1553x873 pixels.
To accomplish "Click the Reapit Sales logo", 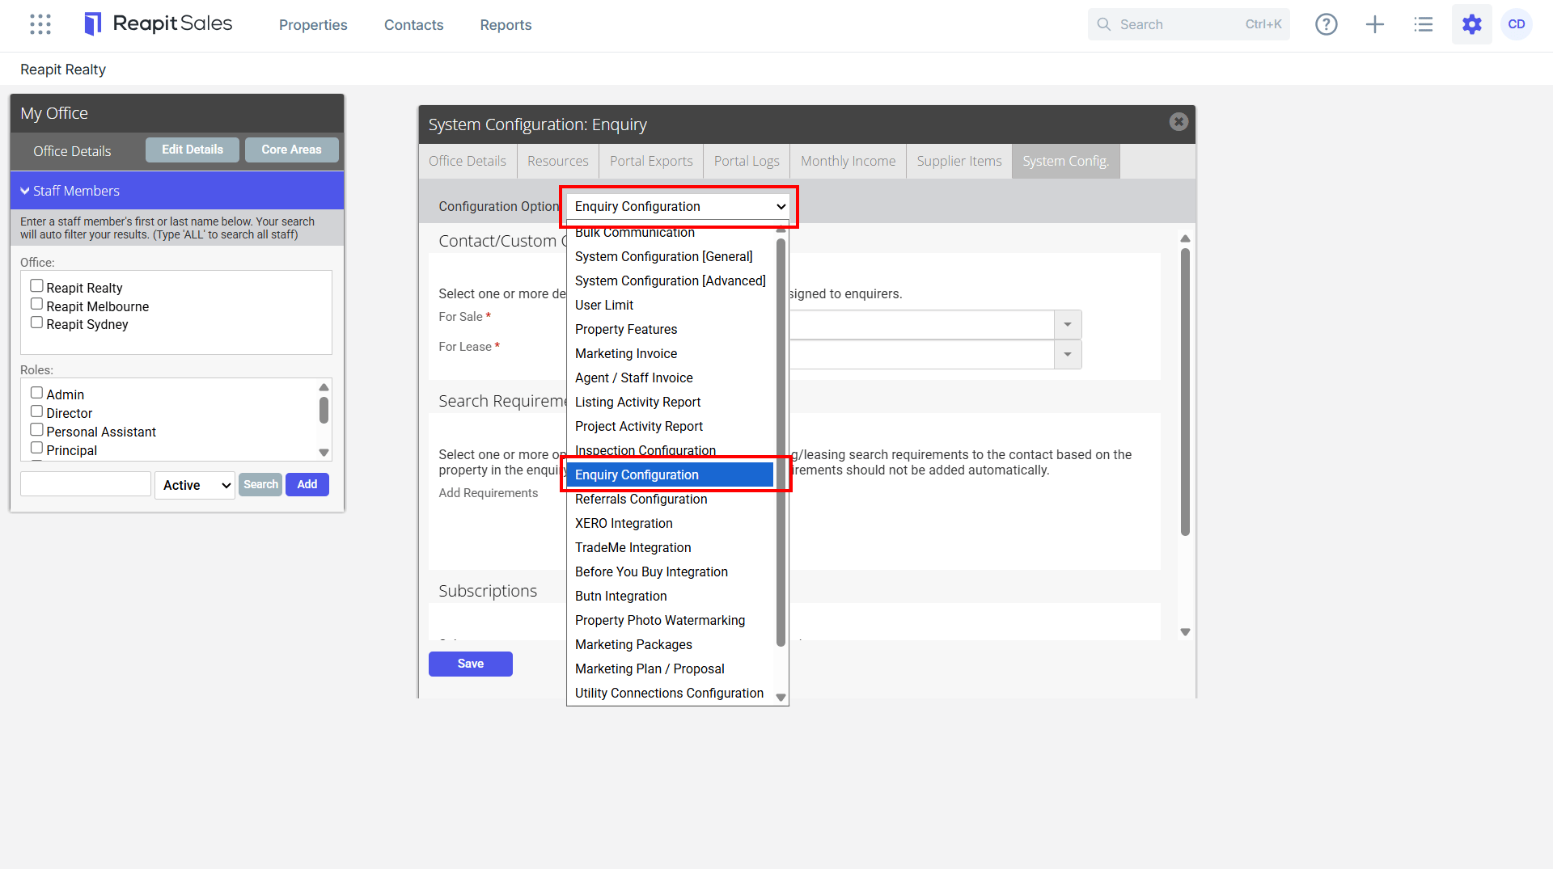I will coord(159,24).
